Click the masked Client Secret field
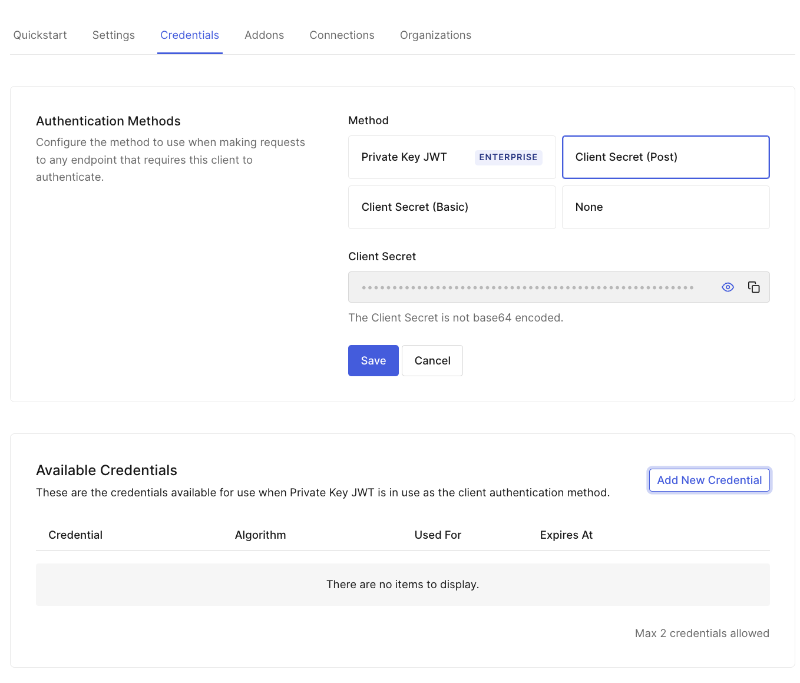Viewport: 800px width, 683px height. tap(530, 287)
